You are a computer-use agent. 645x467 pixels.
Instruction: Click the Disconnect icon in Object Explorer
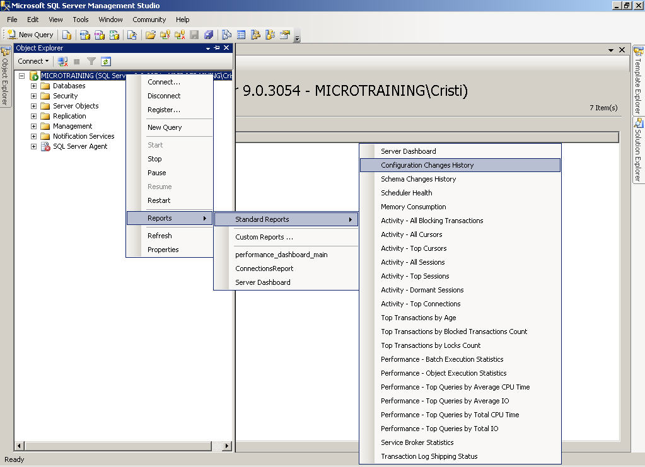pyautogui.click(x=62, y=61)
